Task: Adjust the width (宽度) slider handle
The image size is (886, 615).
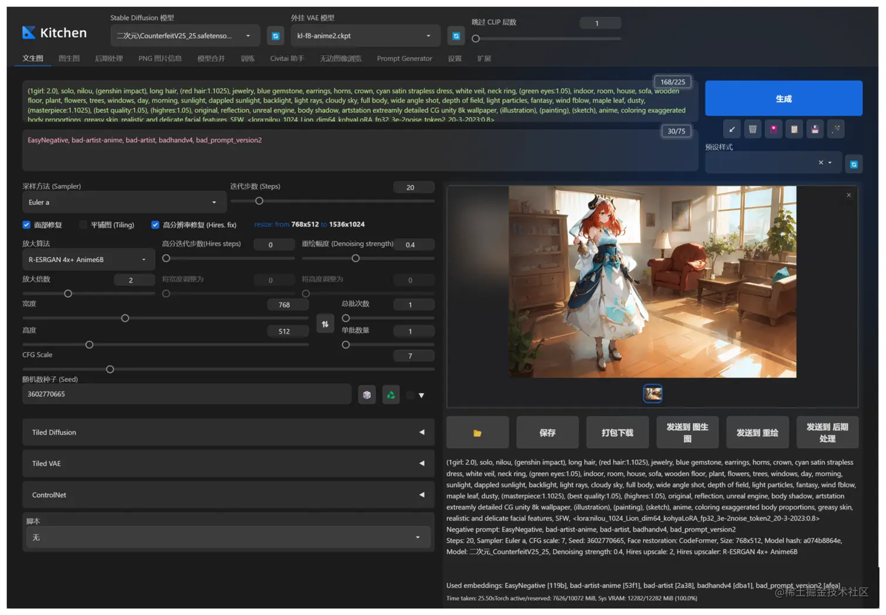Action: pyautogui.click(x=125, y=318)
